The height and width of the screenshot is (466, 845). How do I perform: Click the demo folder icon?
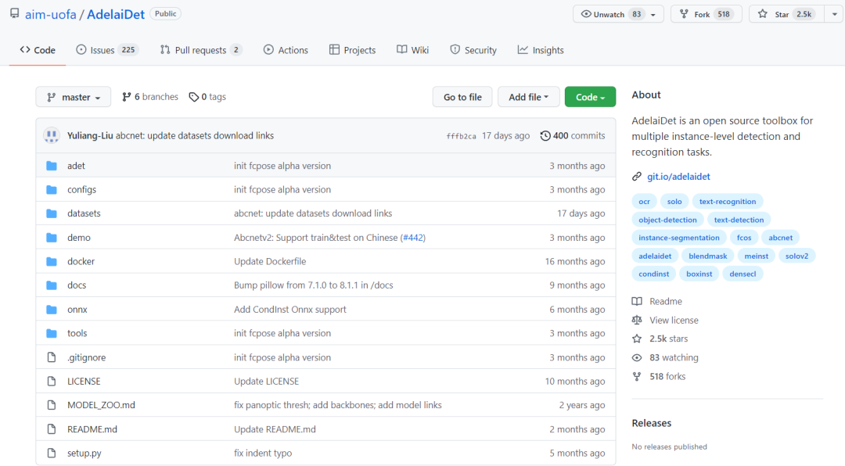pos(52,238)
